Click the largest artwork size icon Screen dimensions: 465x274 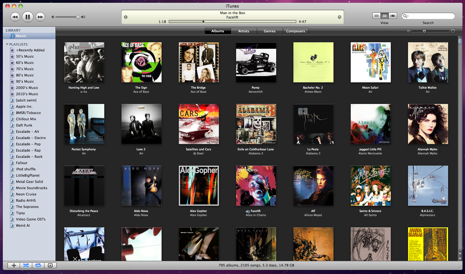[x=453, y=31]
